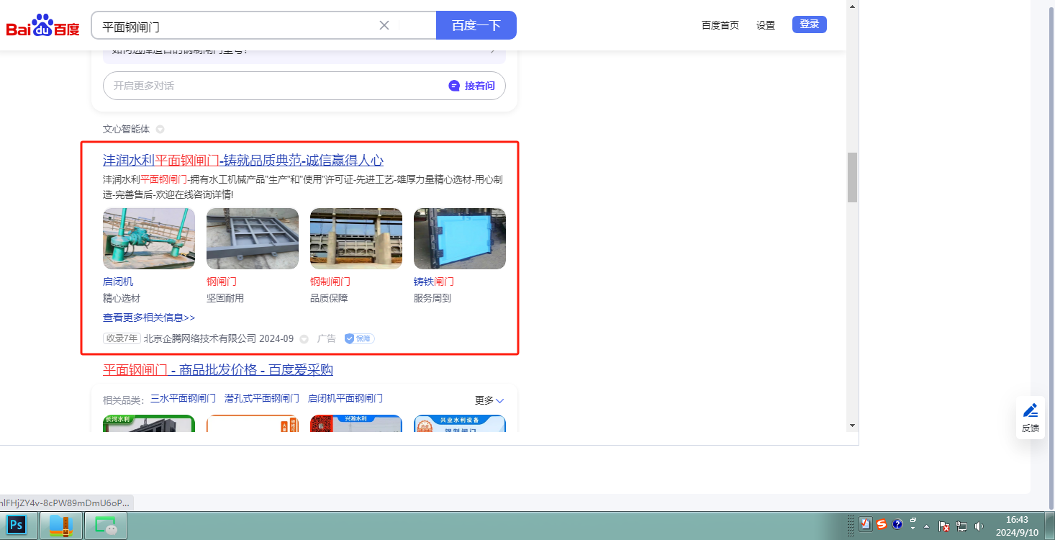Select the 潜孔式平面钢闸门 category
The width and height of the screenshot is (1055, 540).
click(x=262, y=398)
